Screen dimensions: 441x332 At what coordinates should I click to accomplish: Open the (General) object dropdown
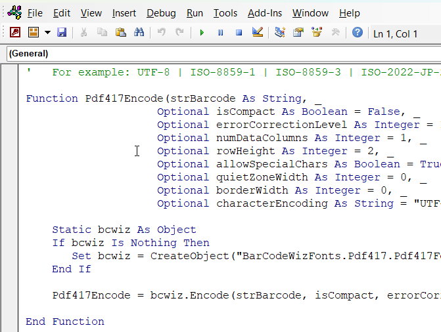tap(223, 54)
